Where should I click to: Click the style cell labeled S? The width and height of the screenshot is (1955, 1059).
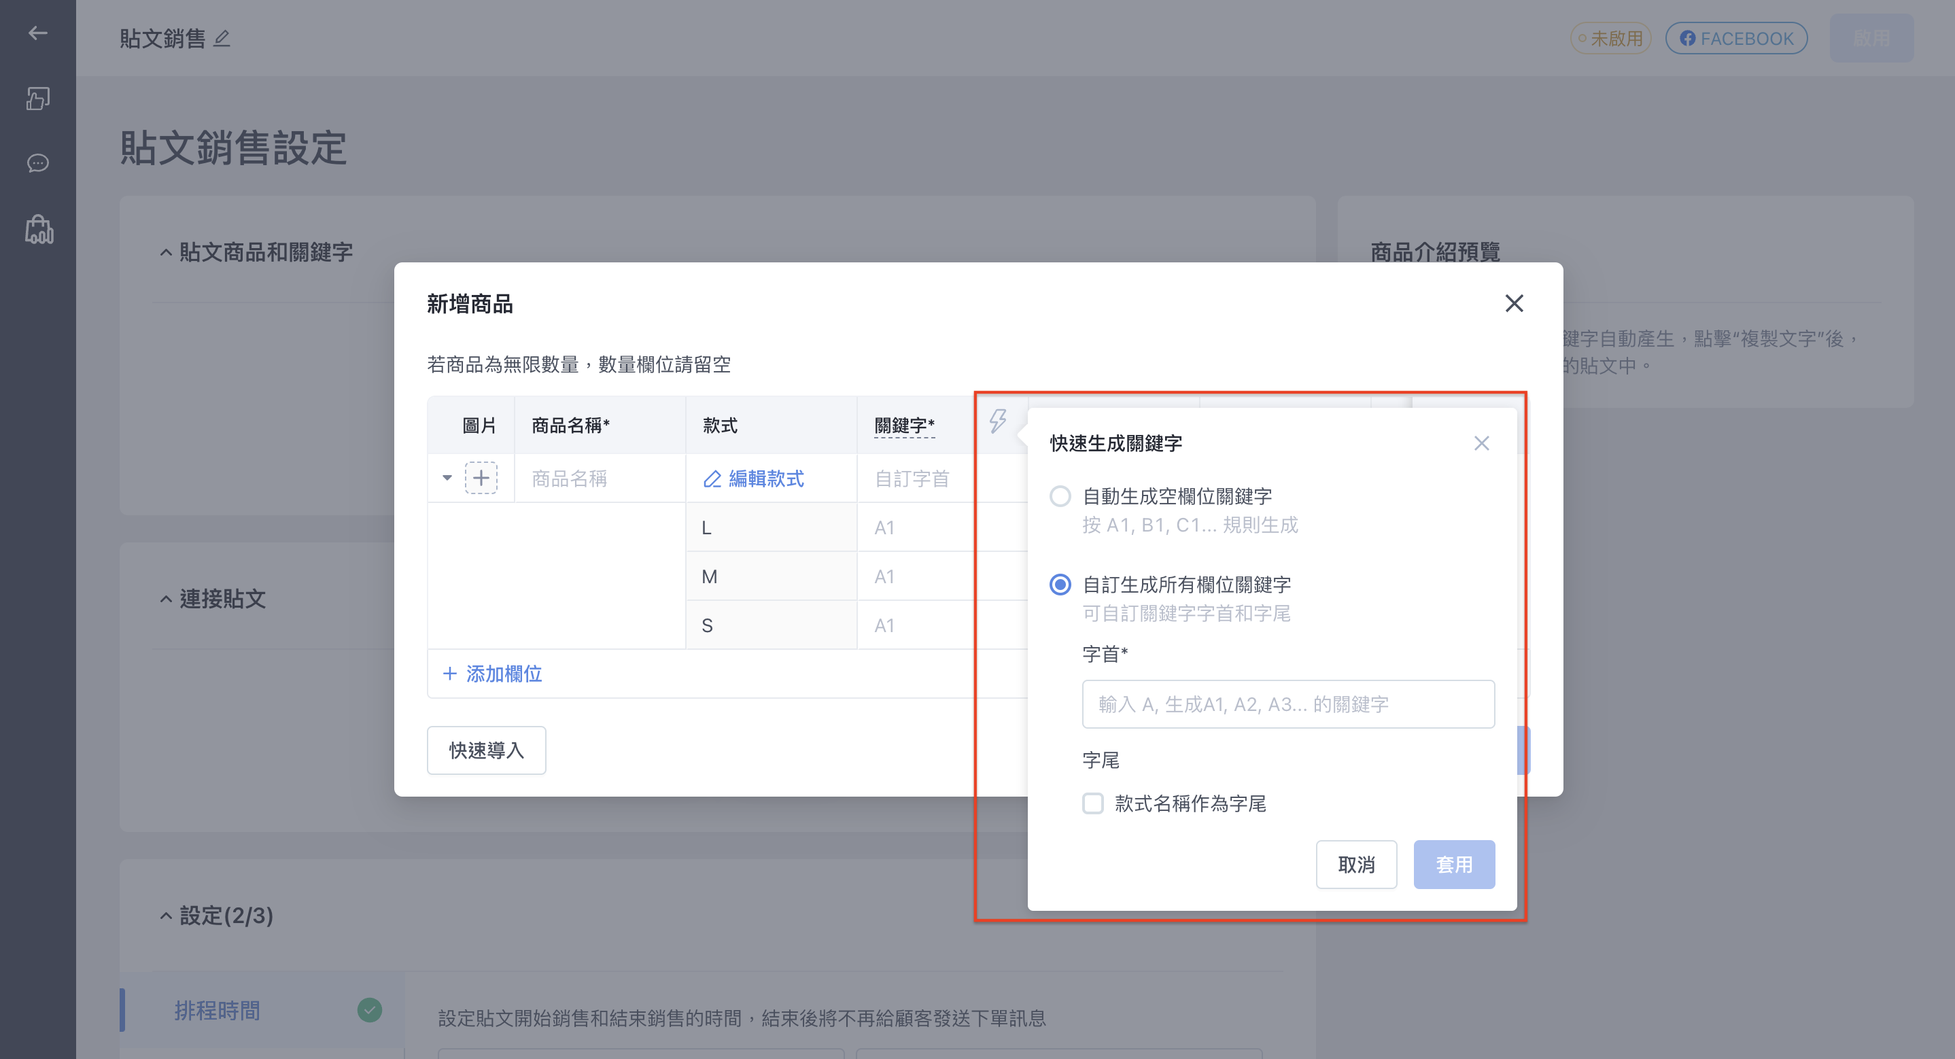click(771, 625)
